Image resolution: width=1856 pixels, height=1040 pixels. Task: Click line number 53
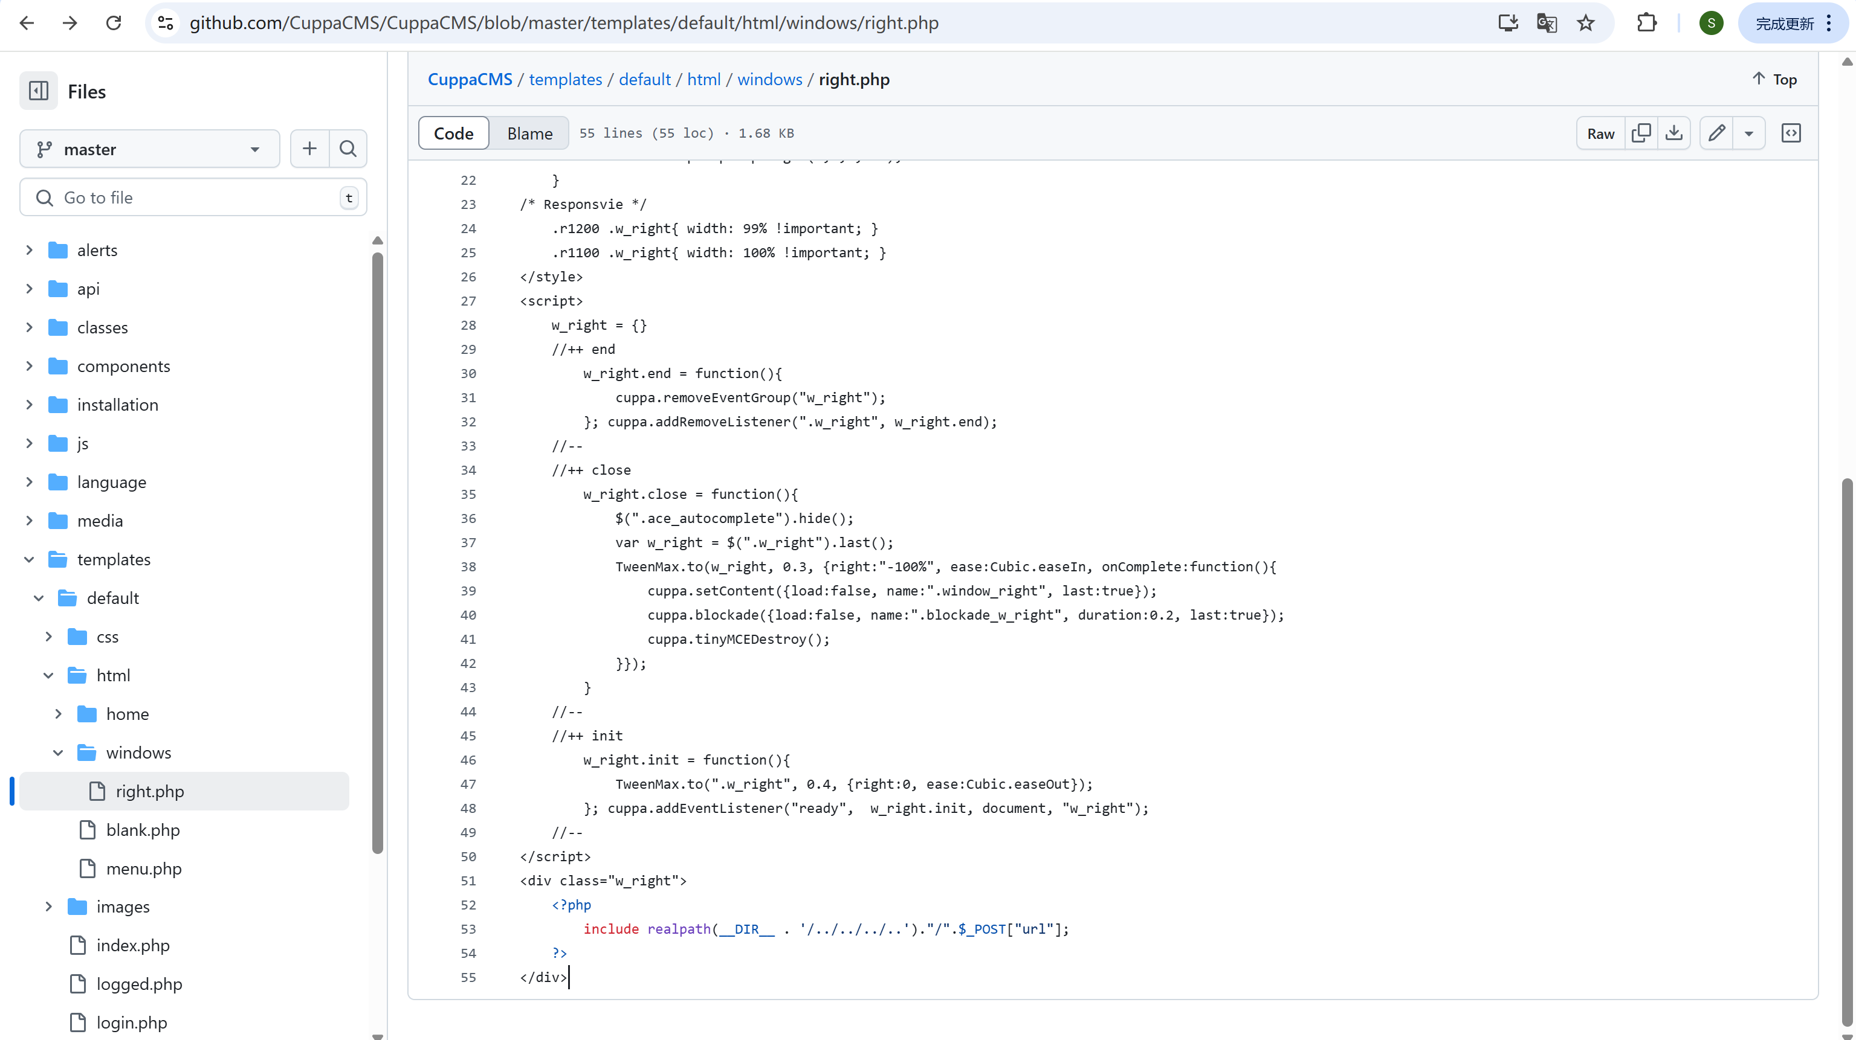468,929
